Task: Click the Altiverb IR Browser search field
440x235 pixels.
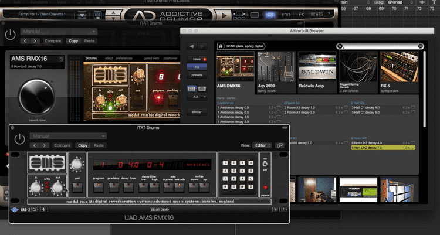Action: (380, 46)
